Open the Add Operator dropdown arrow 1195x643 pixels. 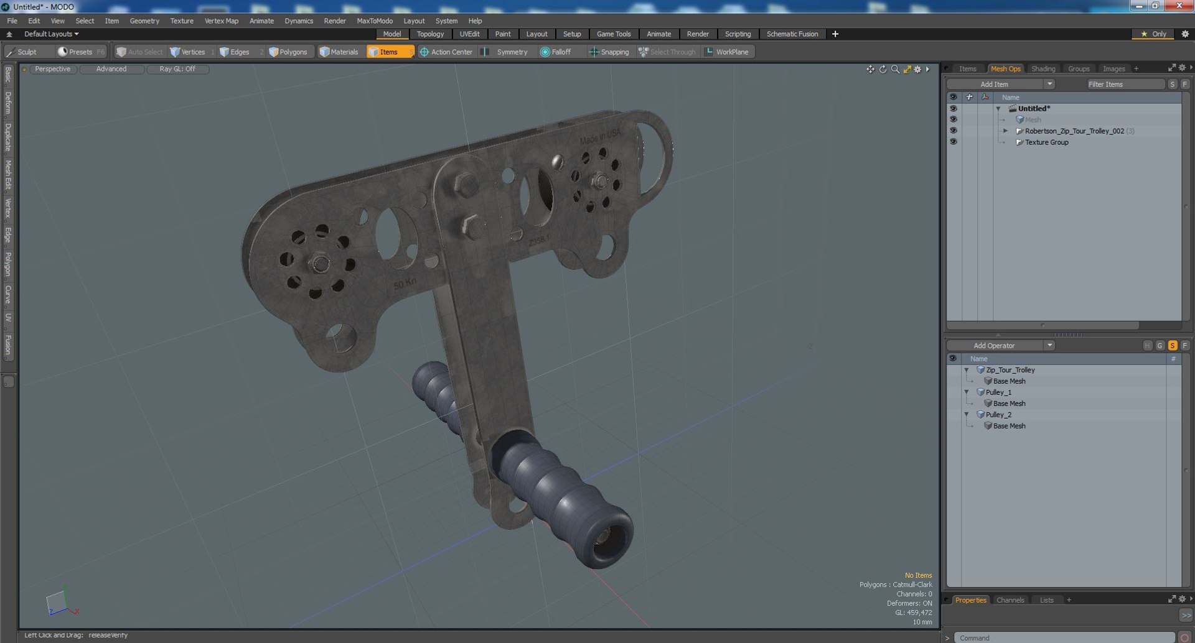pyautogui.click(x=1049, y=345)
